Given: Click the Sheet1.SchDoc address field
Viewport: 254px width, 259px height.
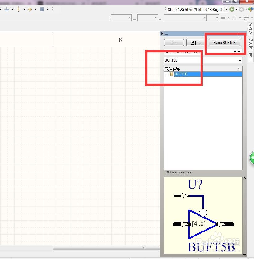Looking at the screenshot, I should click(x=196, y=9).
